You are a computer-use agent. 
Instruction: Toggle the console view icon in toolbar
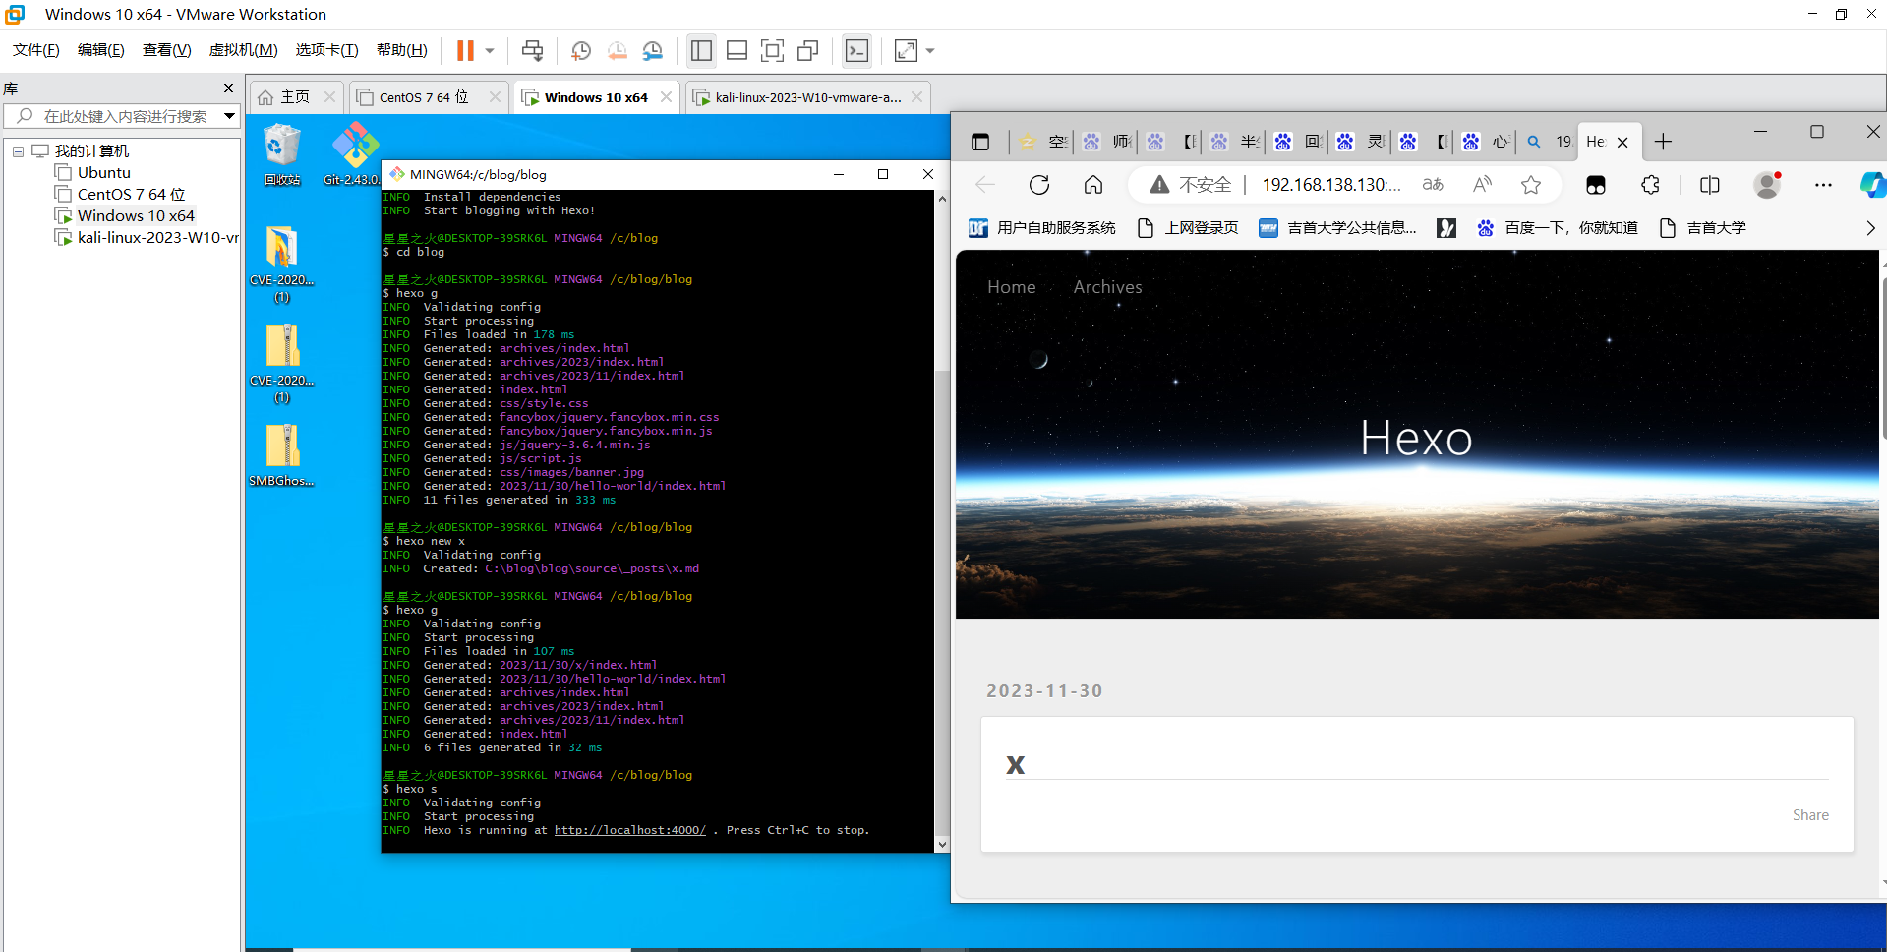(x=857, y=50)
